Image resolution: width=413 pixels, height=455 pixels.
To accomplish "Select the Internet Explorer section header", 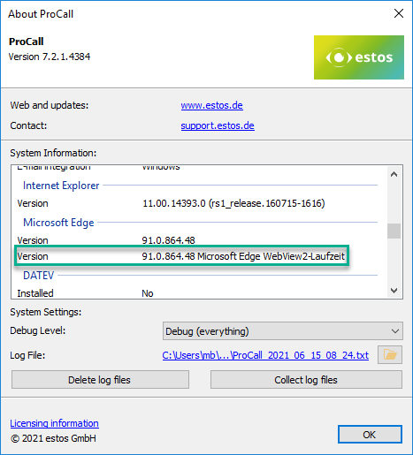I will pyautogui.click(x=61, y=186).
